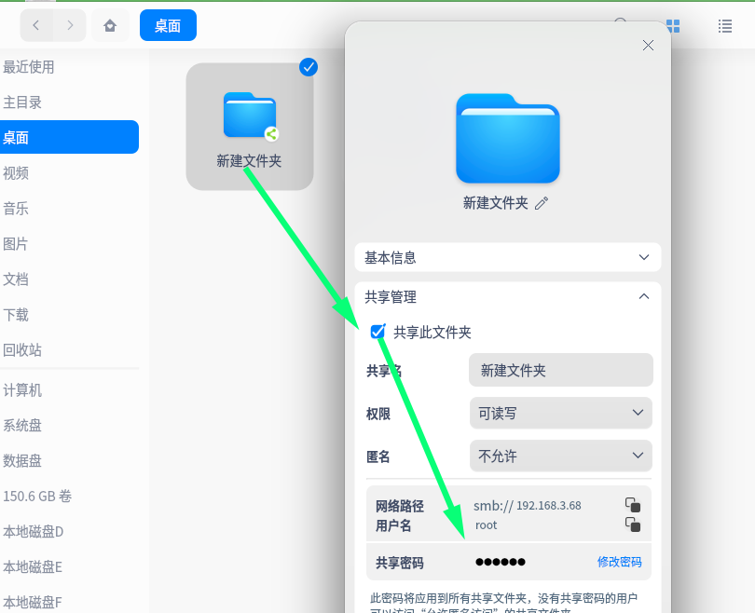Click the home icon in the toolbar
This screenshot has width=755, height=613.
pos(109,25)
